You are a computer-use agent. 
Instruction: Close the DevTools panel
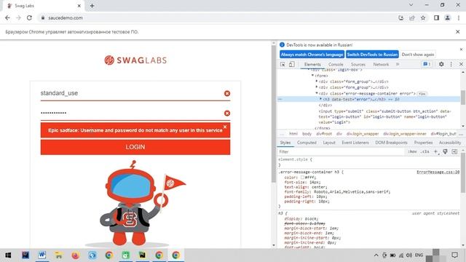[461, 64]
